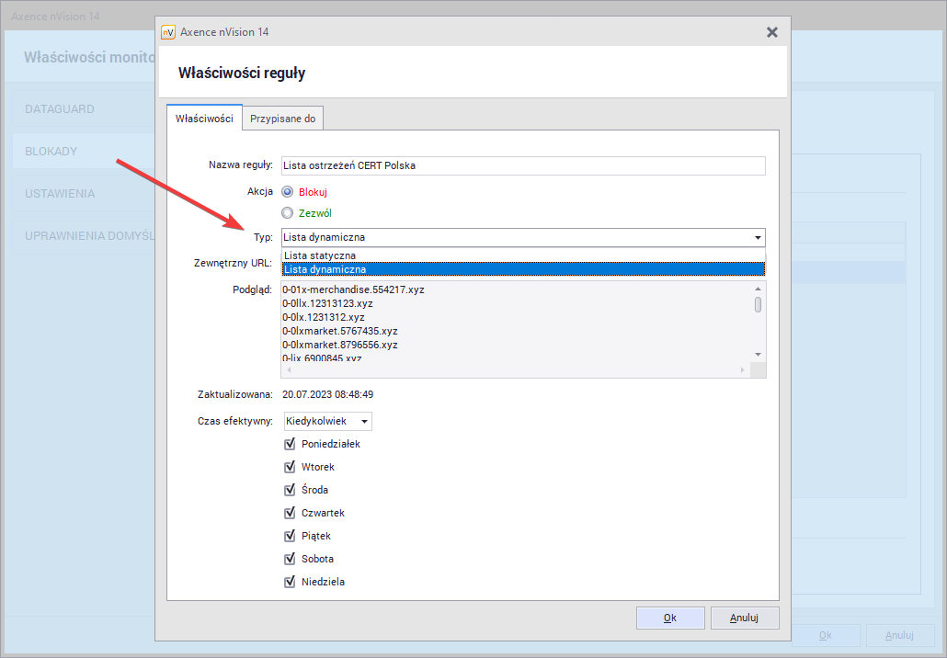This screenshot has height=658, width=947.
Task: Uncheck the Niedziela checkbox
Action: point(291,582)
